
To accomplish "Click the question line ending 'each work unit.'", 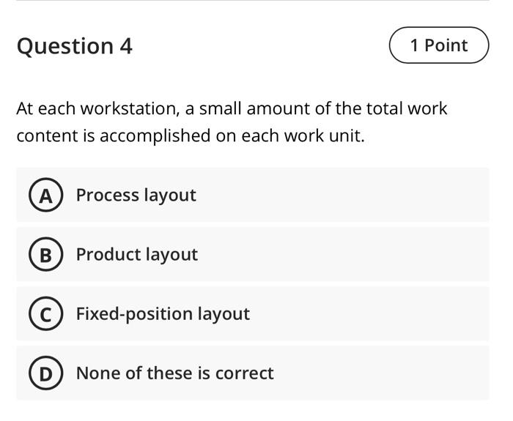I will tap(191, 136).
